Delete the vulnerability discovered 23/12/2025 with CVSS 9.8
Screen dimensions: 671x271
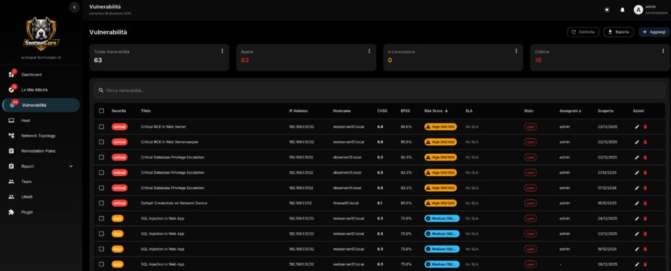click(645, 126)
